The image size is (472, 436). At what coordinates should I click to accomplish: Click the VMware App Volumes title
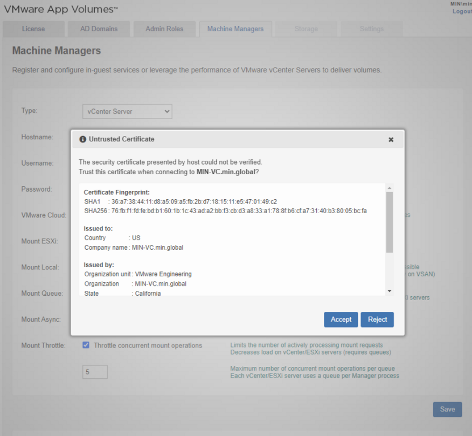(60, 9)
